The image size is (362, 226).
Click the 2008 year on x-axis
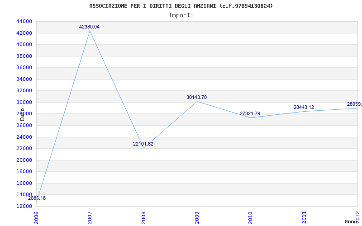[x=143, y=217]
